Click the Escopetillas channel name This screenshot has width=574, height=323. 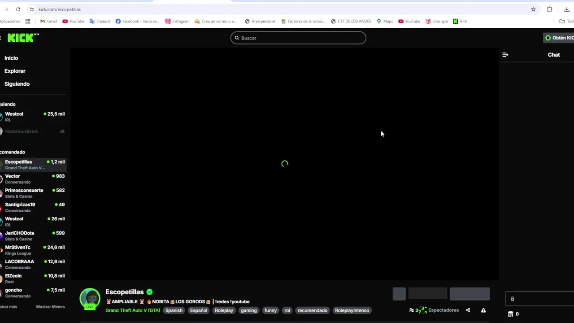point(124,292)
